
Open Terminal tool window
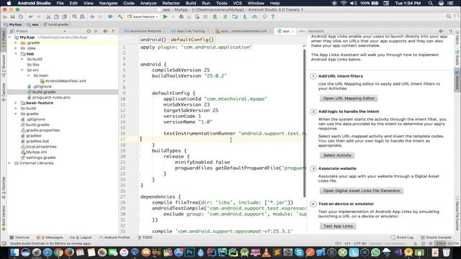point(19,237)
